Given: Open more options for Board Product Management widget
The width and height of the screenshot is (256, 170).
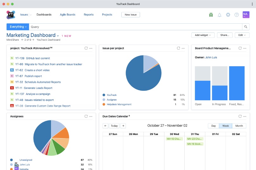Looking at the screenshot, I should pyautogui.click(x=245, y=48).
